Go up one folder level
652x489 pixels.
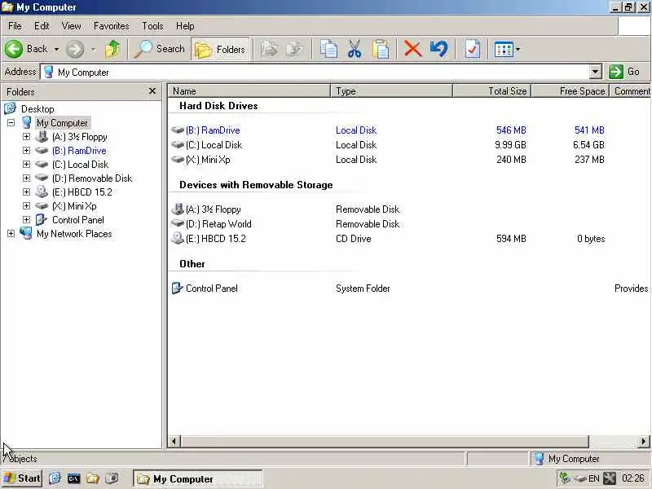coord(112,49)
